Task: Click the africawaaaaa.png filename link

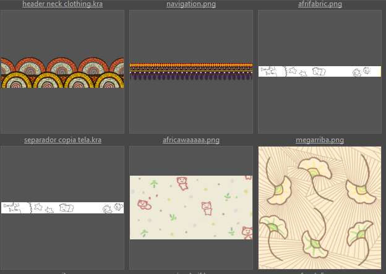Action: tap(191, 140)
